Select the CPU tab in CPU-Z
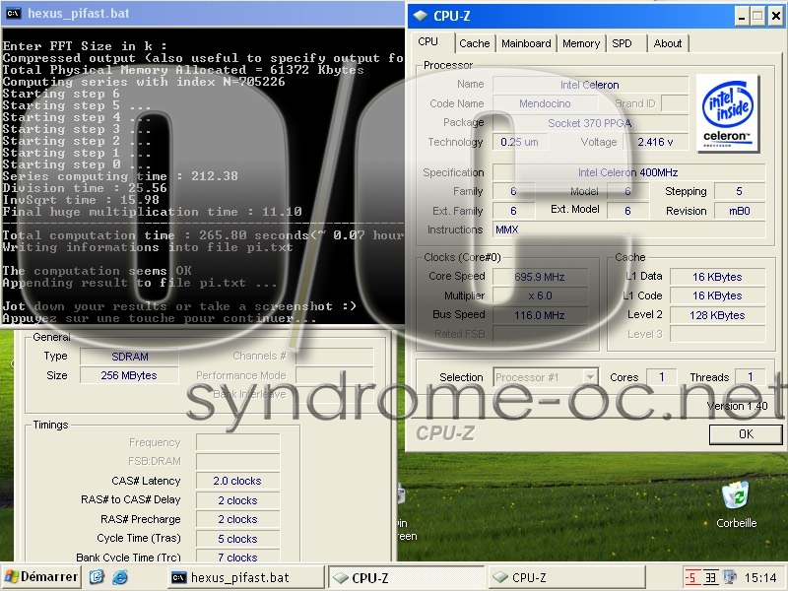The width and height of the screenshot is (788, 591). coord(428,42)
